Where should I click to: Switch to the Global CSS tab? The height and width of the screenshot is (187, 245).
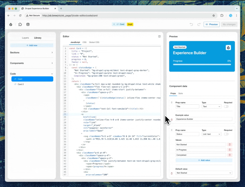94,42
